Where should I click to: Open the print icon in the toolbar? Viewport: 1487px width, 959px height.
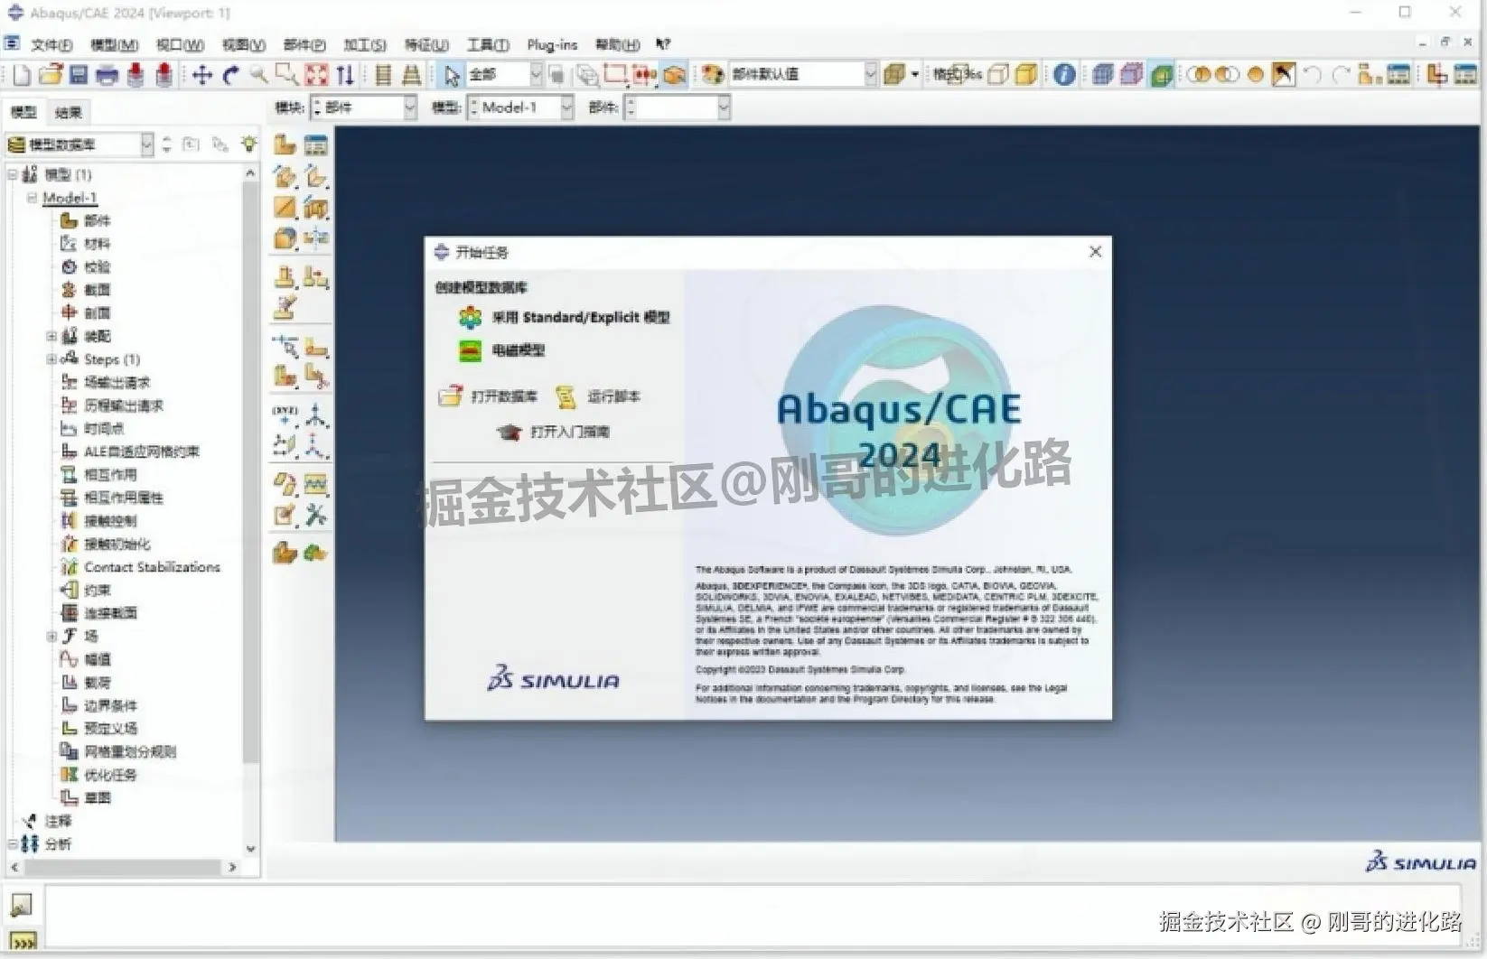[x=107, y=75]
